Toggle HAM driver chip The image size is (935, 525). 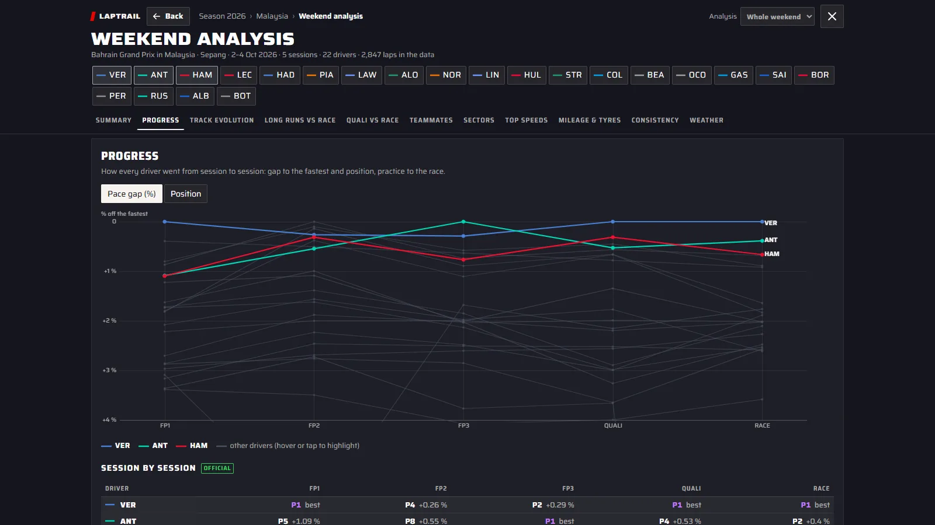tap(197, 75)
